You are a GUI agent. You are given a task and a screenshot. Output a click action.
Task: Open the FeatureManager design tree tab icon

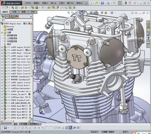coord(3,17)
